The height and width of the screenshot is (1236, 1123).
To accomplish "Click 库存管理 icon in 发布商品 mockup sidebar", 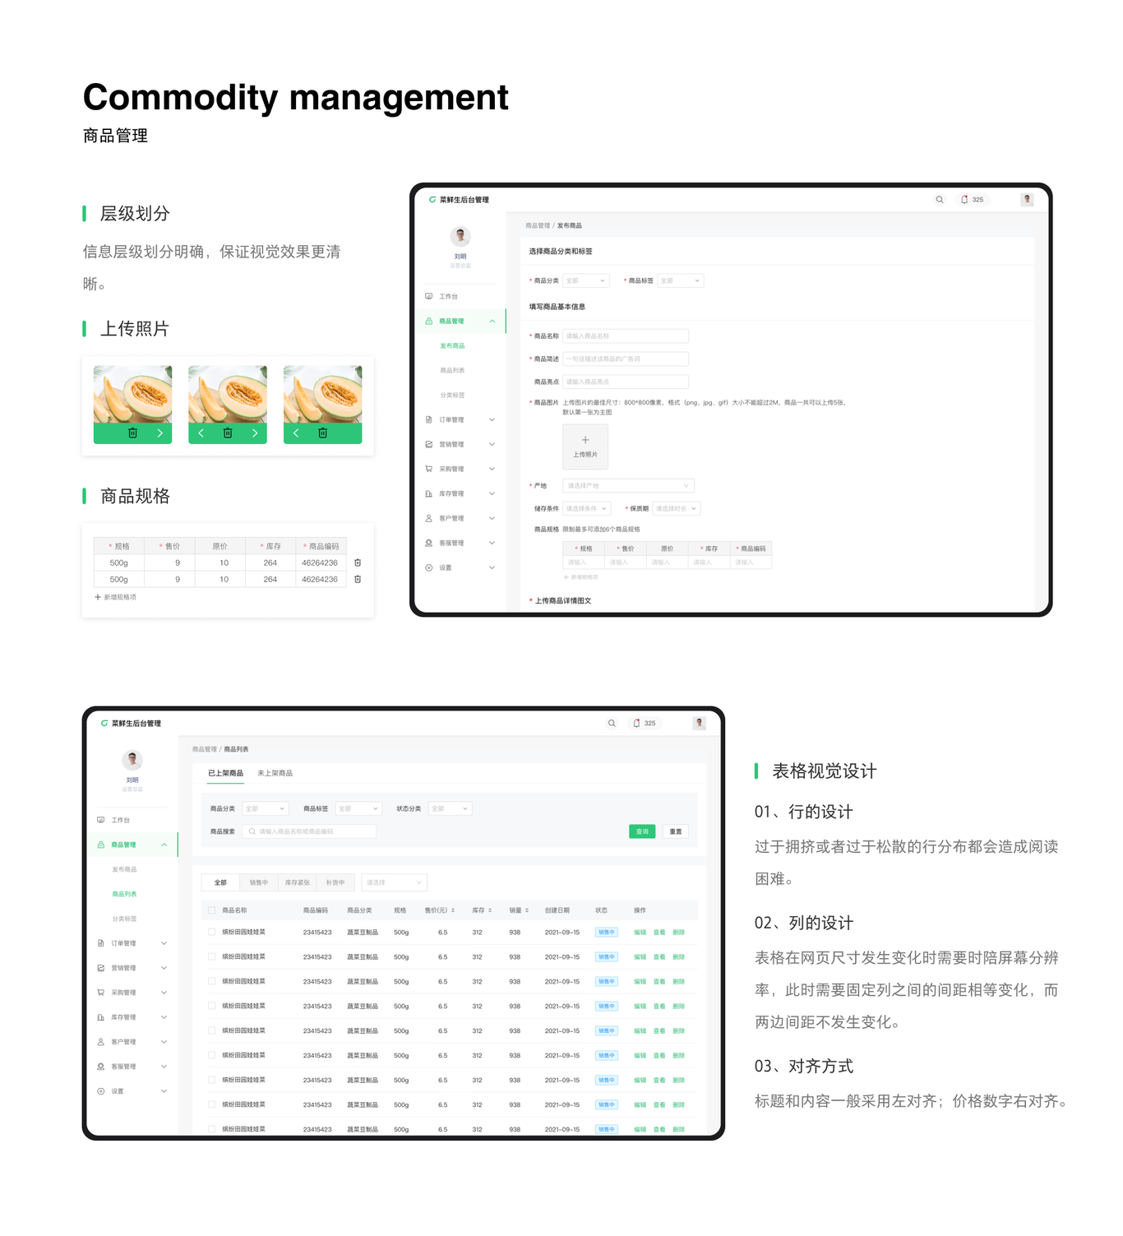I will click(x=428, y=493).
